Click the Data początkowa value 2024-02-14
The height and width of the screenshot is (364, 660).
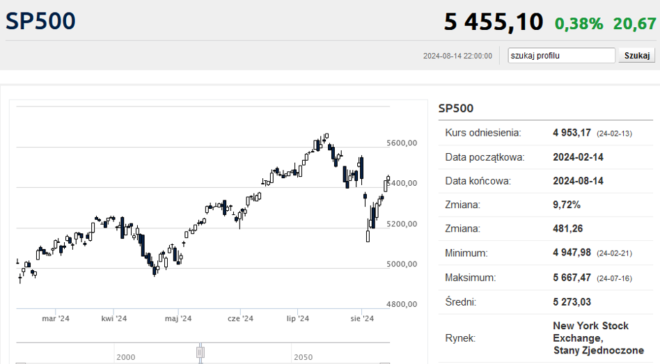578,157
